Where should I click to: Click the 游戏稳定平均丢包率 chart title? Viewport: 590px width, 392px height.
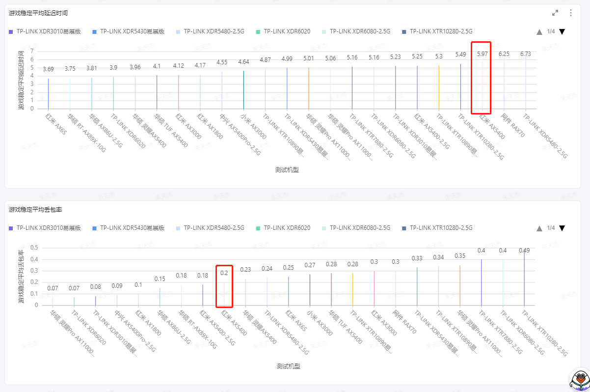tap(35, 210)
